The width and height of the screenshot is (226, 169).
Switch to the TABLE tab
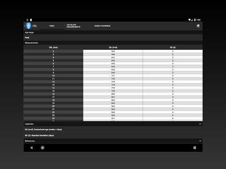[52, 26]
